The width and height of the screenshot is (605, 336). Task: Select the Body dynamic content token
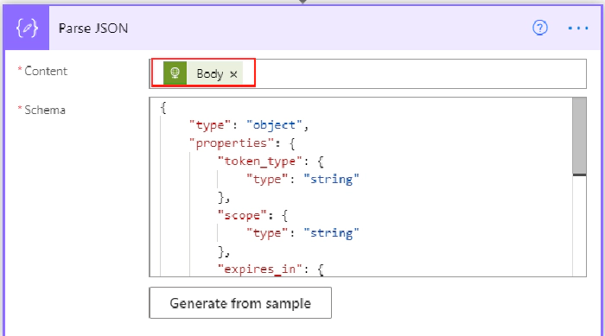(203, 73)
